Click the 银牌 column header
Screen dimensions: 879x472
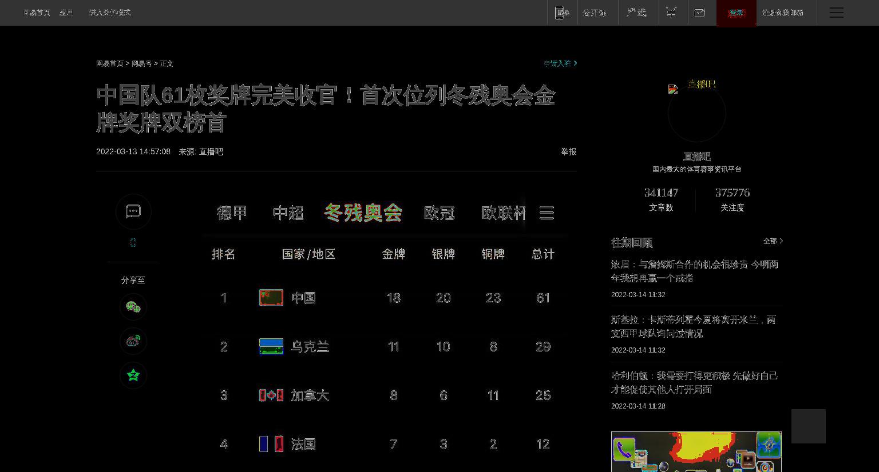pyautogui.click(x=444, y=254)
